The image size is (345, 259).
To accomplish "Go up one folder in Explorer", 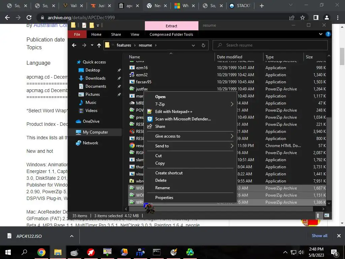I will click(x=99, y=45).
